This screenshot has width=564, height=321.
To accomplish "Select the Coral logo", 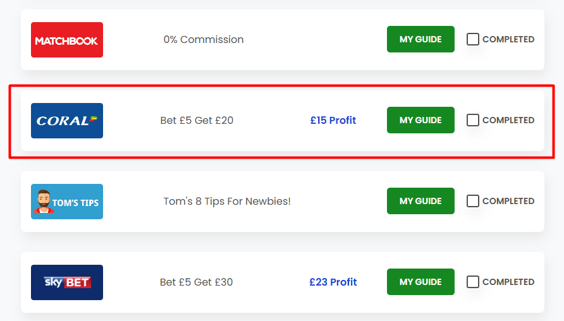I will [x=67, y=121].
